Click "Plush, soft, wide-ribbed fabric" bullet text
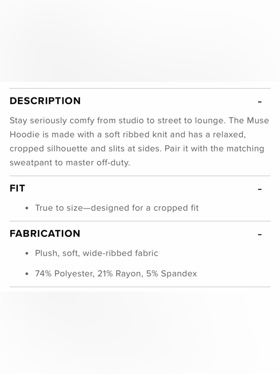The height and width of the screenshot is (374, 280). [x=96, y=253]
